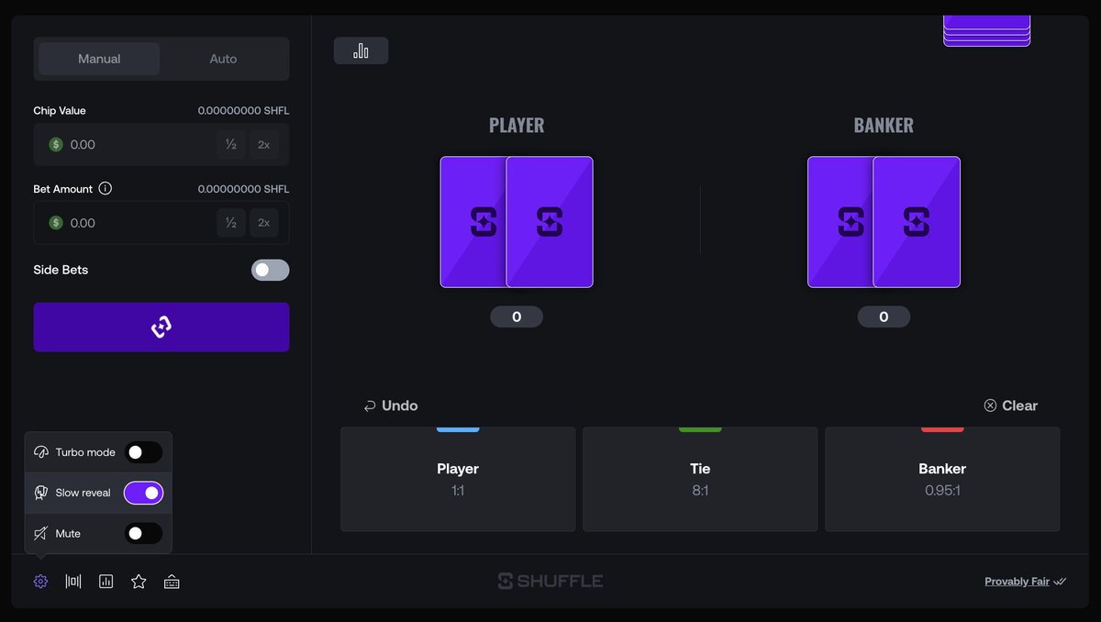Click the Clear X circle icon
Image resolution: width=1101 pixels, height=622 pixels.
[990, 405]
